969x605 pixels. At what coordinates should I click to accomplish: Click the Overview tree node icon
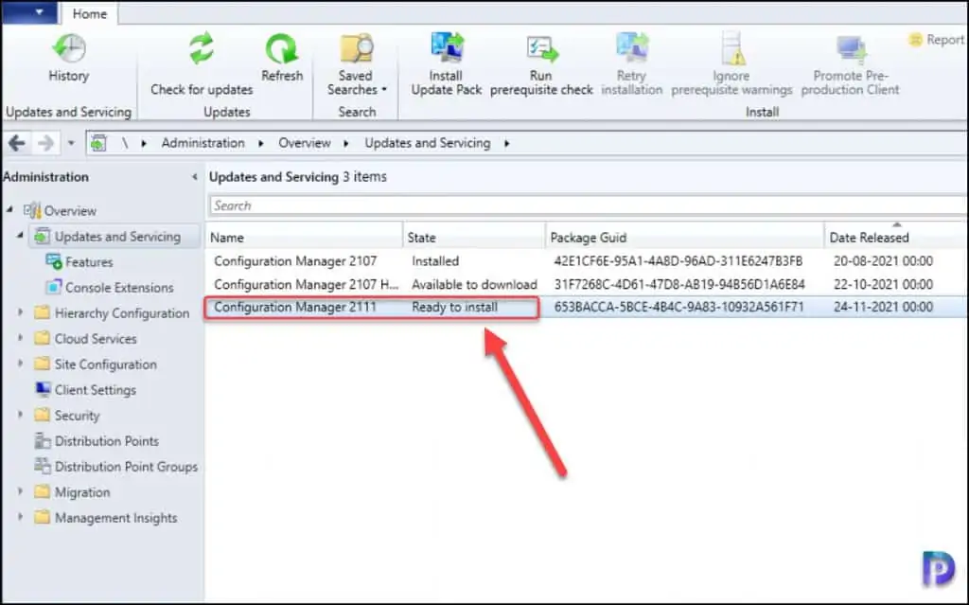pos(32,210)
